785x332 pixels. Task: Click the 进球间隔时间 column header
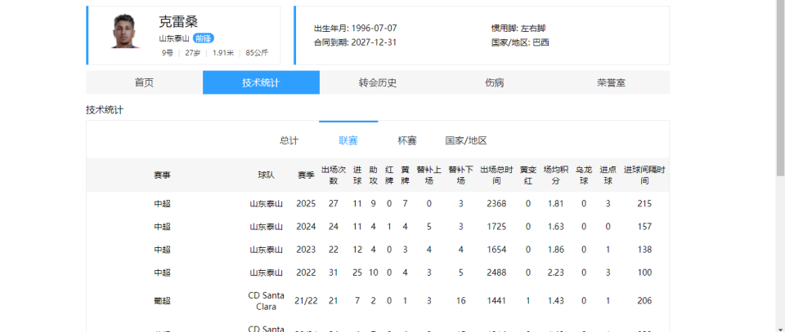(644, 175)
